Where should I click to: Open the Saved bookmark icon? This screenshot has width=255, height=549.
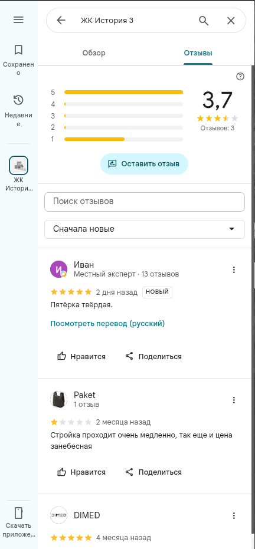coord(18,50)
